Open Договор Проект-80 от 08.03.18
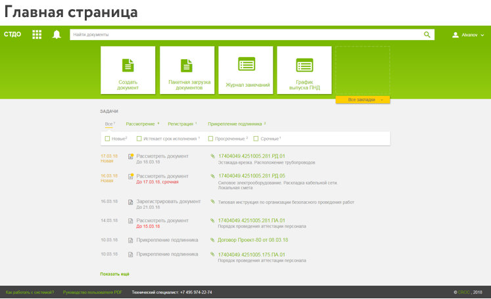Image resolution: width=491 pixels, height=299 pixels. [x=252, y=240]
